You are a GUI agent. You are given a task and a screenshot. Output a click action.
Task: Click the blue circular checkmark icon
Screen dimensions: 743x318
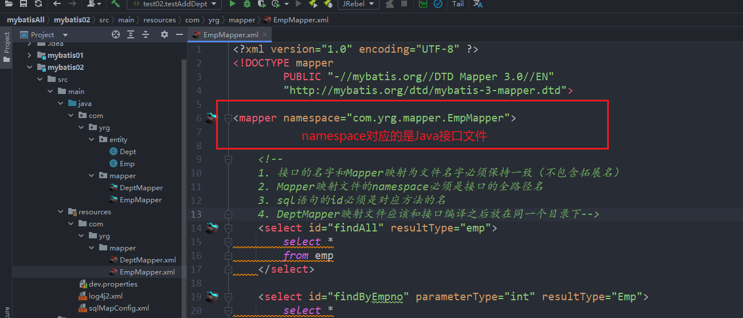pos(438,4)
